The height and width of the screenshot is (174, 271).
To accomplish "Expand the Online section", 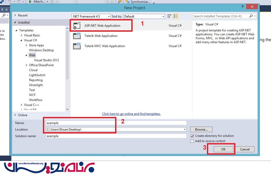I will tap(15, 115).
